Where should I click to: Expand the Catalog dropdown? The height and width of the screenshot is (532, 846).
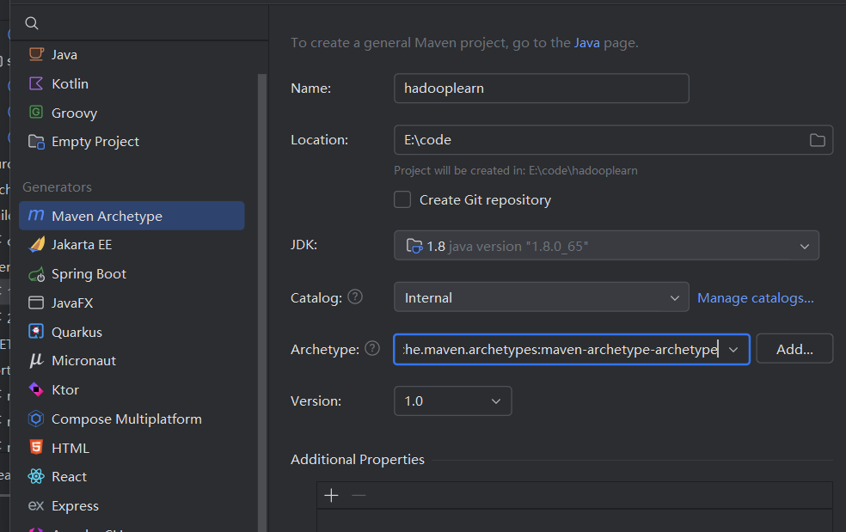pyautogui.click(x=674, y=297)
